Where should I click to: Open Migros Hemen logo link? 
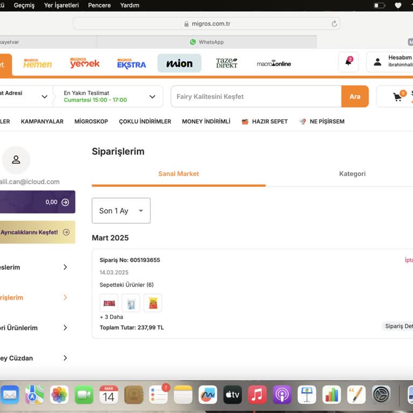point(38,63)
